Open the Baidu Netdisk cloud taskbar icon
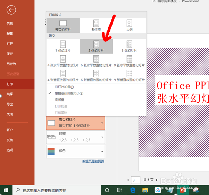 158,190
